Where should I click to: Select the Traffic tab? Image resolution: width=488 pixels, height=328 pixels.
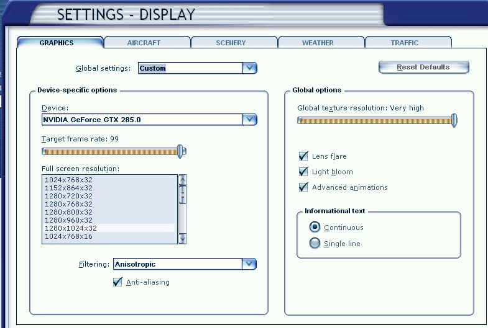[x=405, y=43]
